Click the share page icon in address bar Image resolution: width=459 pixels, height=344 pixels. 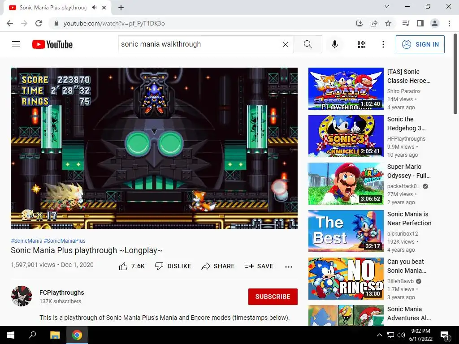point(374,23)
